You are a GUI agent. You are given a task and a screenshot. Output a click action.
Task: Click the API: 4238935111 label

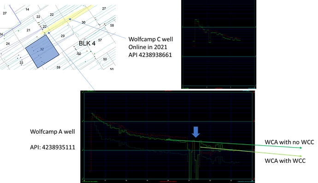pos(53,147)
